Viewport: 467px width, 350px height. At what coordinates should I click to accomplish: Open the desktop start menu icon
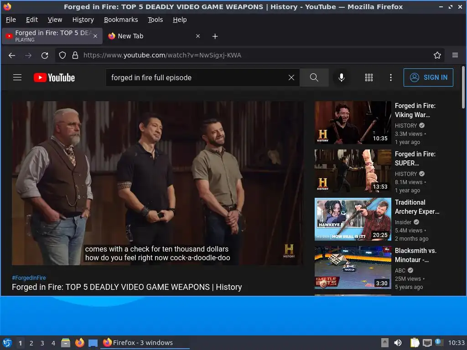(7, 343)
